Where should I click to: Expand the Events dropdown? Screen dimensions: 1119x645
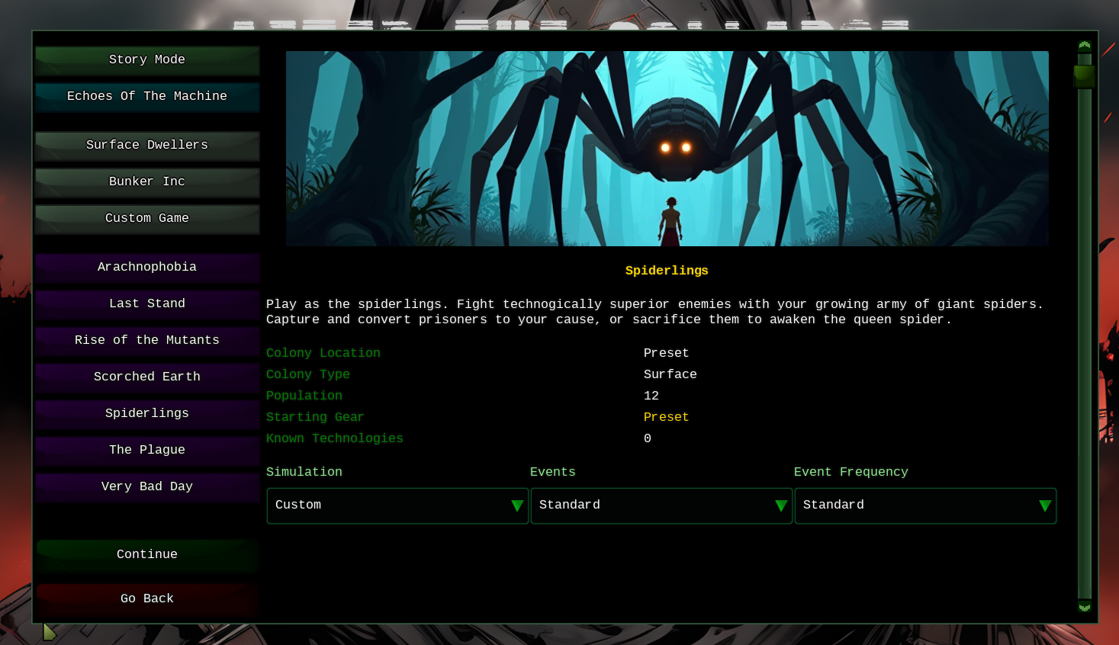coord(661,505)
